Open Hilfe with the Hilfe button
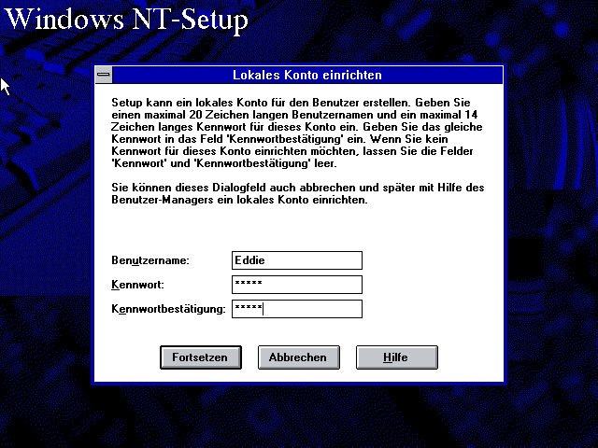This screenshot has width=598, height=448. click(396, 357)
